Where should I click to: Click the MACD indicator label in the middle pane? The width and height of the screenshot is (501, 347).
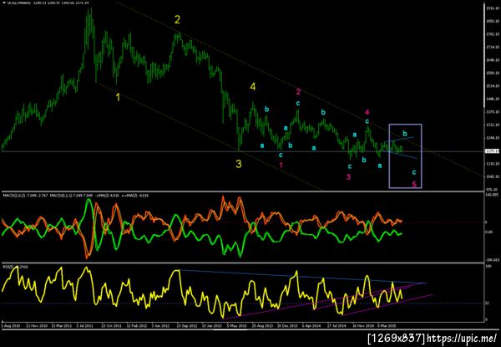76,195
